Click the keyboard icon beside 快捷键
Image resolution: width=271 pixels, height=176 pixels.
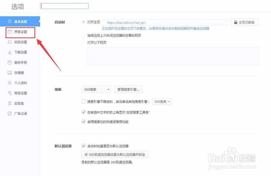coord(10,73)
